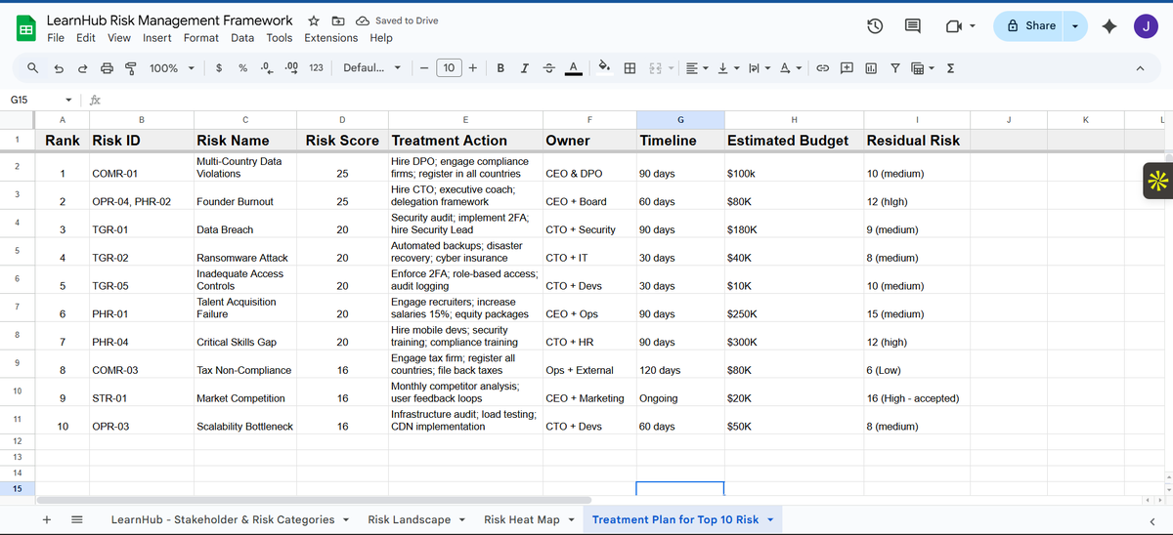This screenshot has width=1173, height=535.
Task: Toggle bold formatting
Action: 500,68
